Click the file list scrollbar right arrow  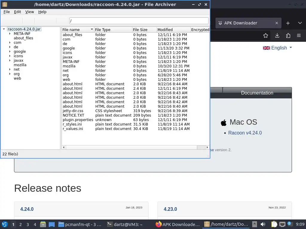[x=207, y=147]
